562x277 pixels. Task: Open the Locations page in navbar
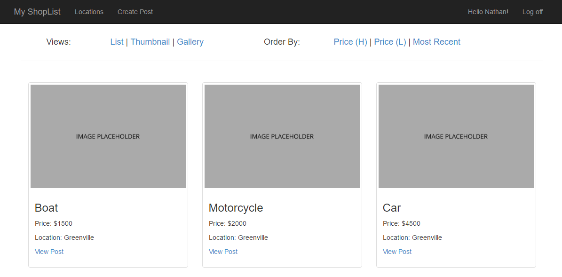tap(89, 12)
